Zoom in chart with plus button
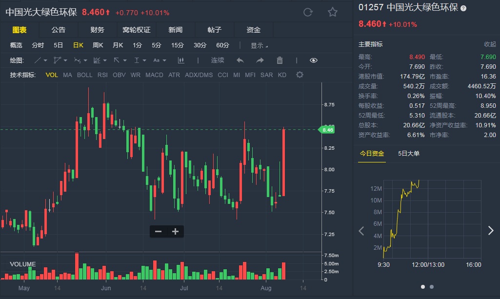 pyautogui.click(x=175, y=231)
